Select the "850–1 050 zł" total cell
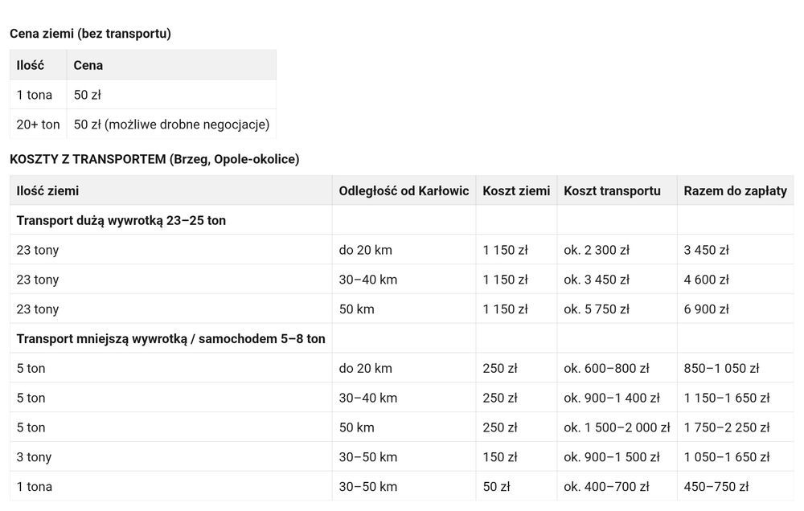Viewport: 804px width, 511px height. point(721,369)
